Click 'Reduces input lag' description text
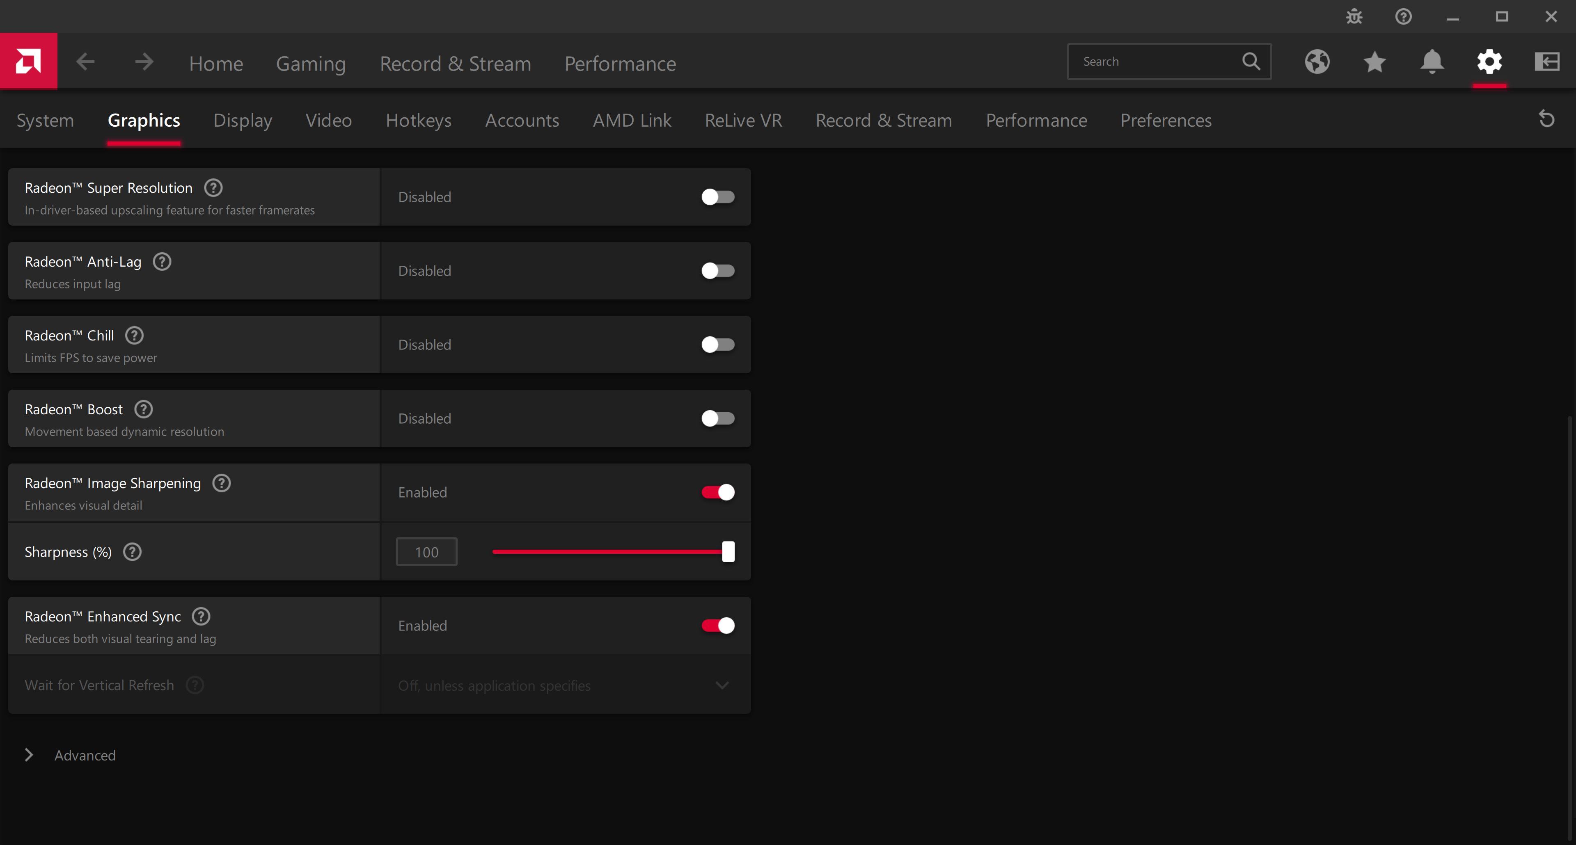Screen dimensions: 1576x845 click(73, 284)
